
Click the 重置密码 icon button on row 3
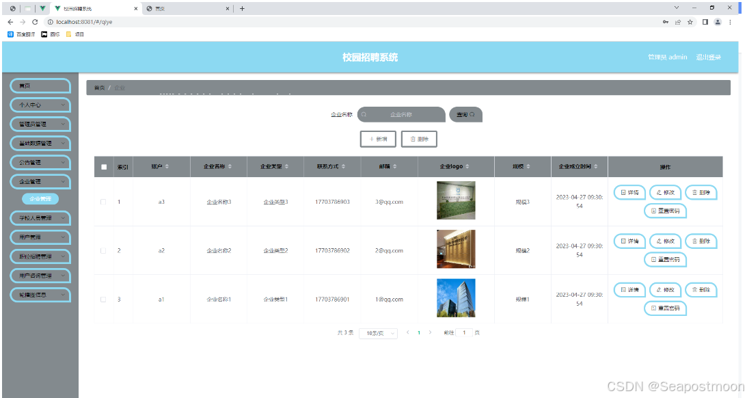(x=653, y=307)
